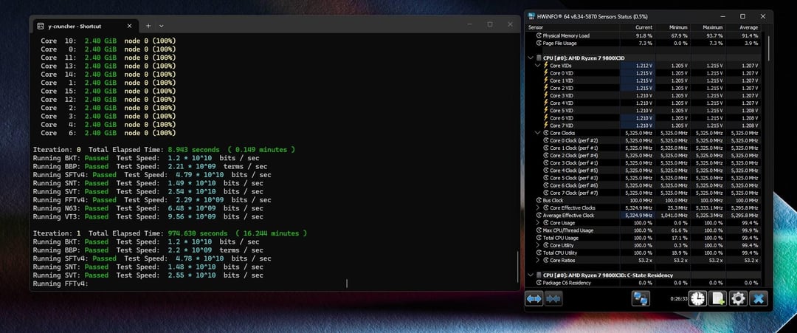Image resolution: width=797 pixels, height=333 pixels.
Task: Click the Maximum column header
Action: [x=711, y=27]
